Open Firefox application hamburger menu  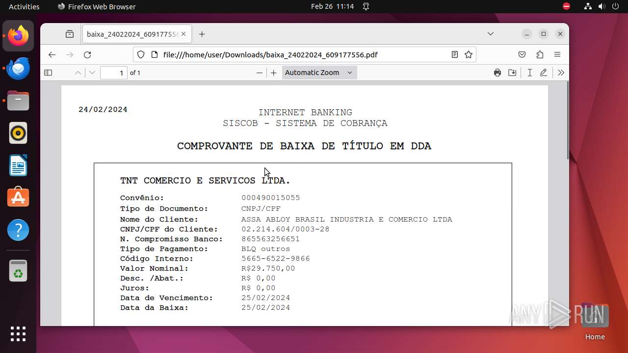coord(557,54)
